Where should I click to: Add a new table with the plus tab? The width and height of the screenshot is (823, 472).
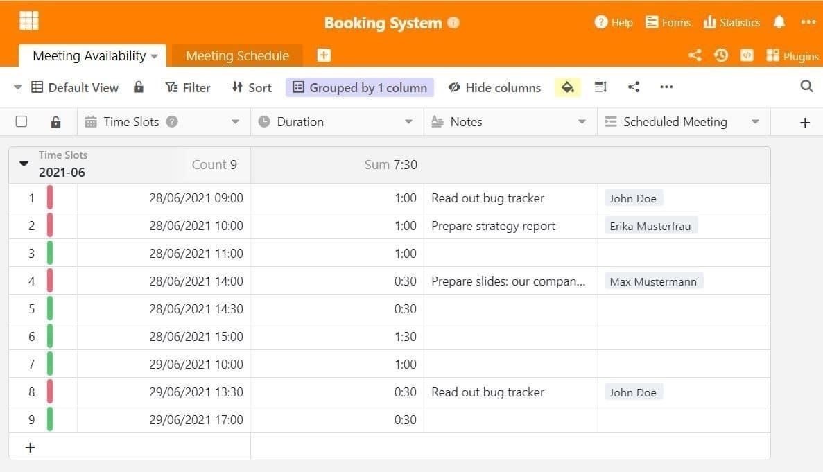(324, 55)
